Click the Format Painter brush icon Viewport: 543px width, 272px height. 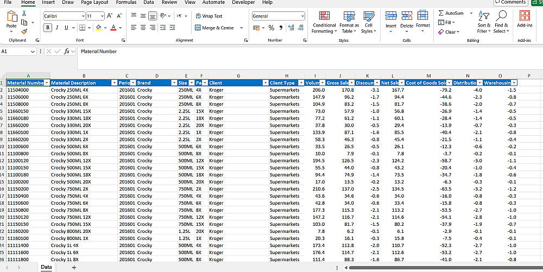(24, 31)
